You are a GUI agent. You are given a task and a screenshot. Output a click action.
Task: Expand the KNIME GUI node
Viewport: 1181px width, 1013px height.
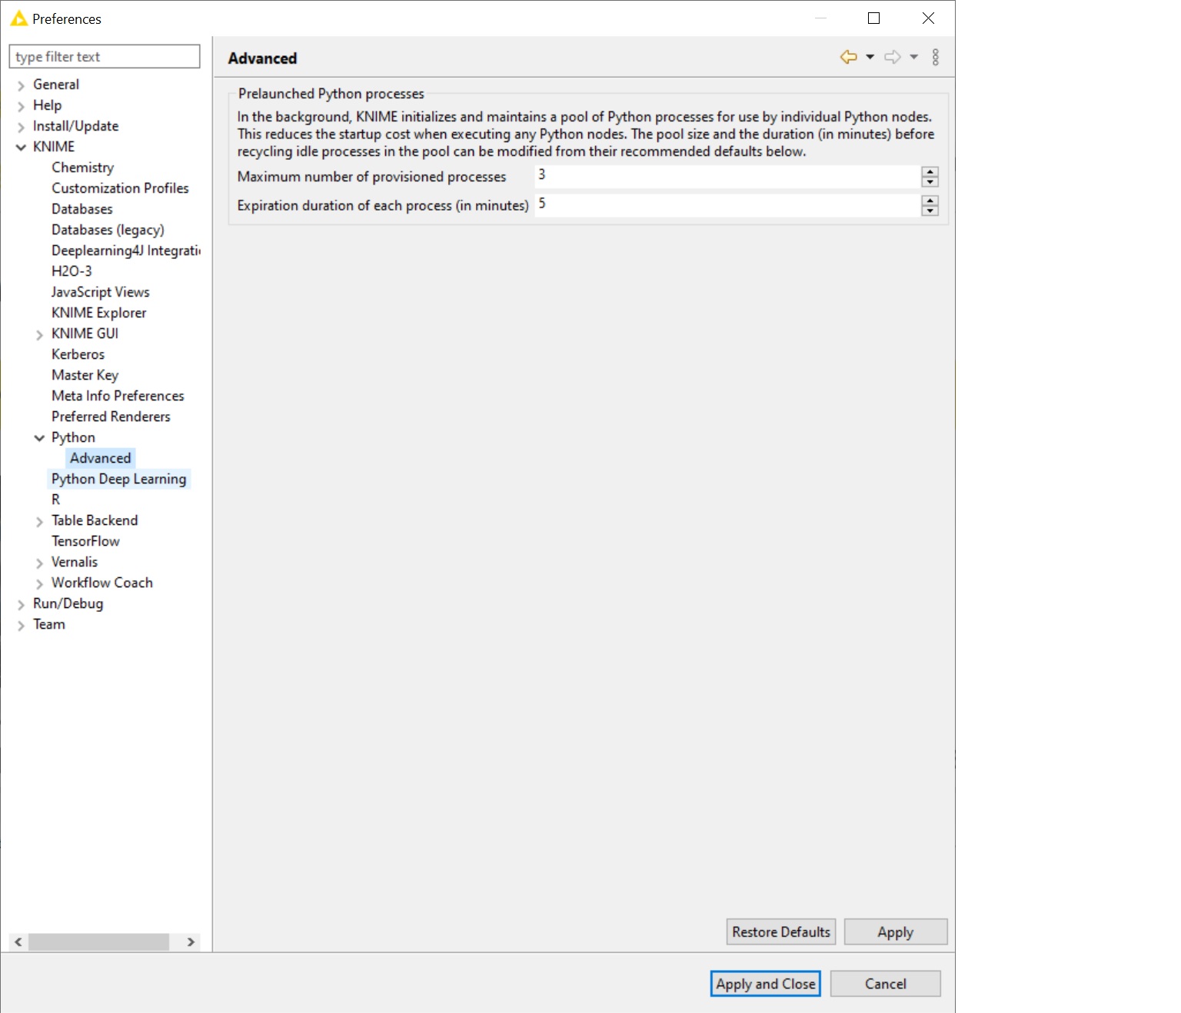[39, 334]
